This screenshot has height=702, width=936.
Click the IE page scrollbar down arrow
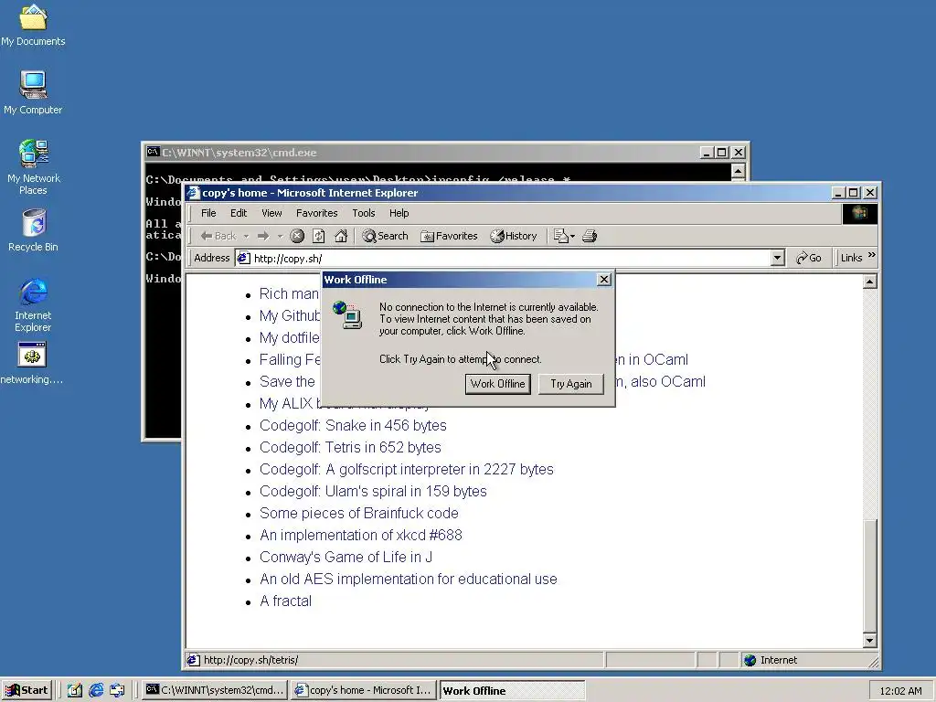point(870,641)
